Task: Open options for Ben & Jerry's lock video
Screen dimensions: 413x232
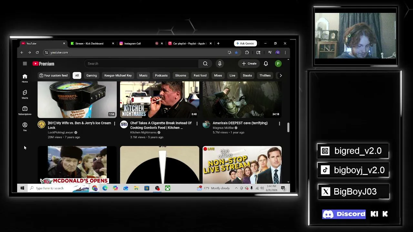Action: 115,123
